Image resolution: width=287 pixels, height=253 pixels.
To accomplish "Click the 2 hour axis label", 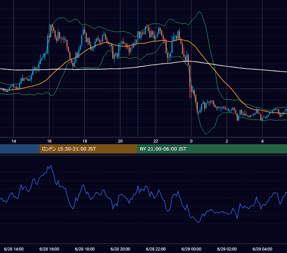I will 227,141.
